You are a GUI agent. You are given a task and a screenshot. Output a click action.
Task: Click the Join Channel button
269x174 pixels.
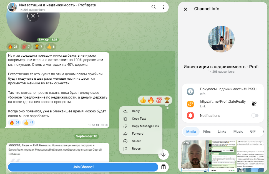click(x=83, y=167)
